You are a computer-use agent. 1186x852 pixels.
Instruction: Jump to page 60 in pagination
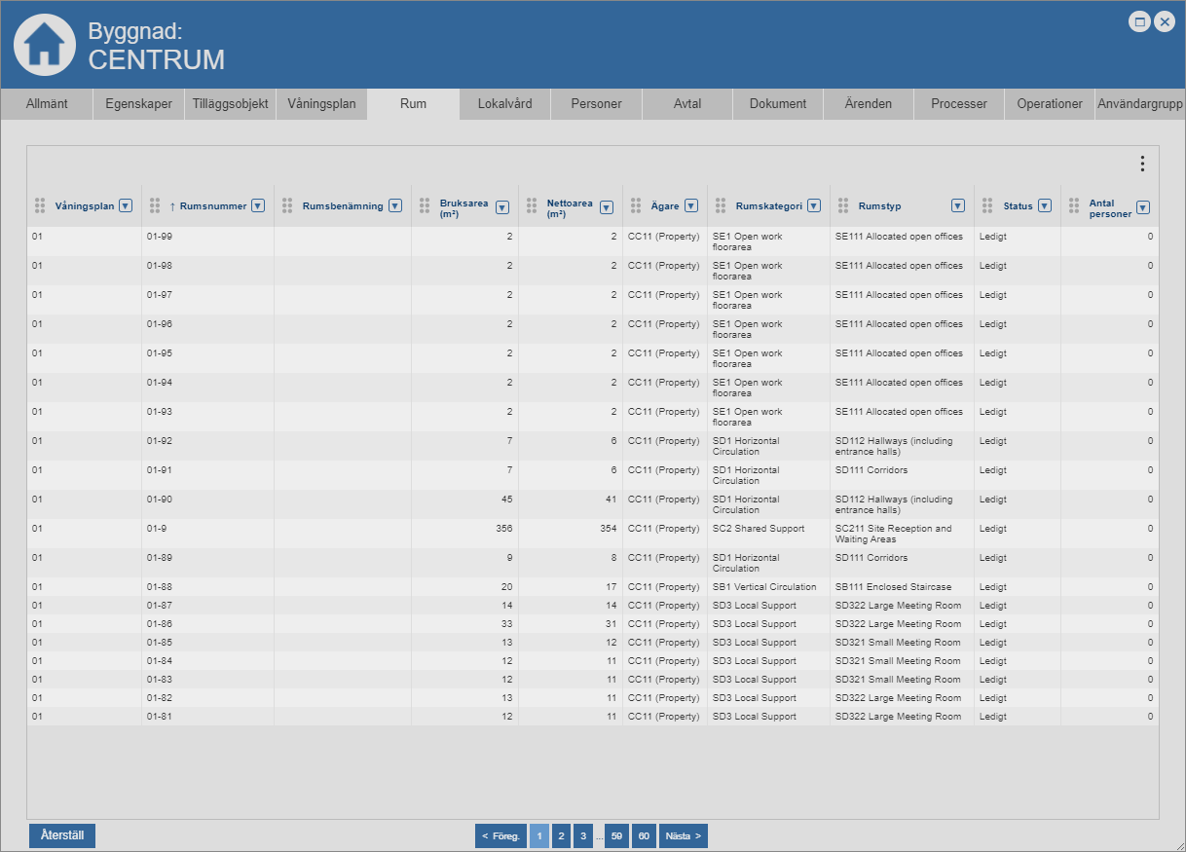coord(643,835)
